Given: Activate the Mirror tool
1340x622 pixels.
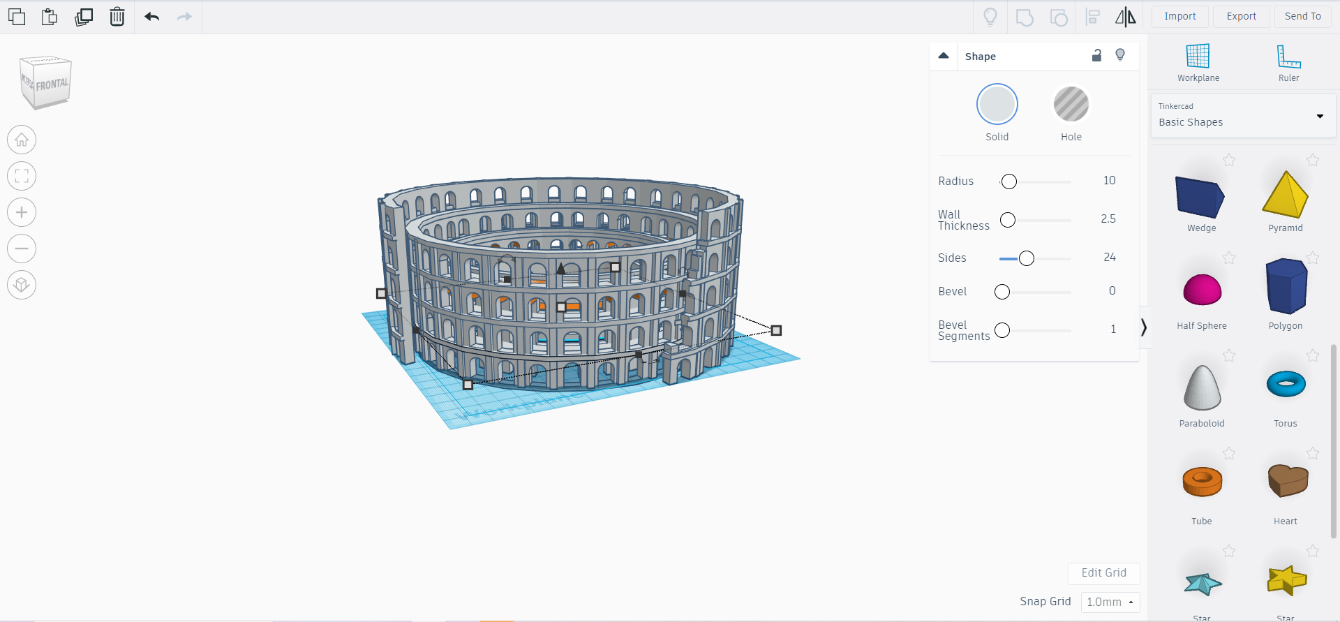Looking at the screenshot, I should tap(1126, 17).
